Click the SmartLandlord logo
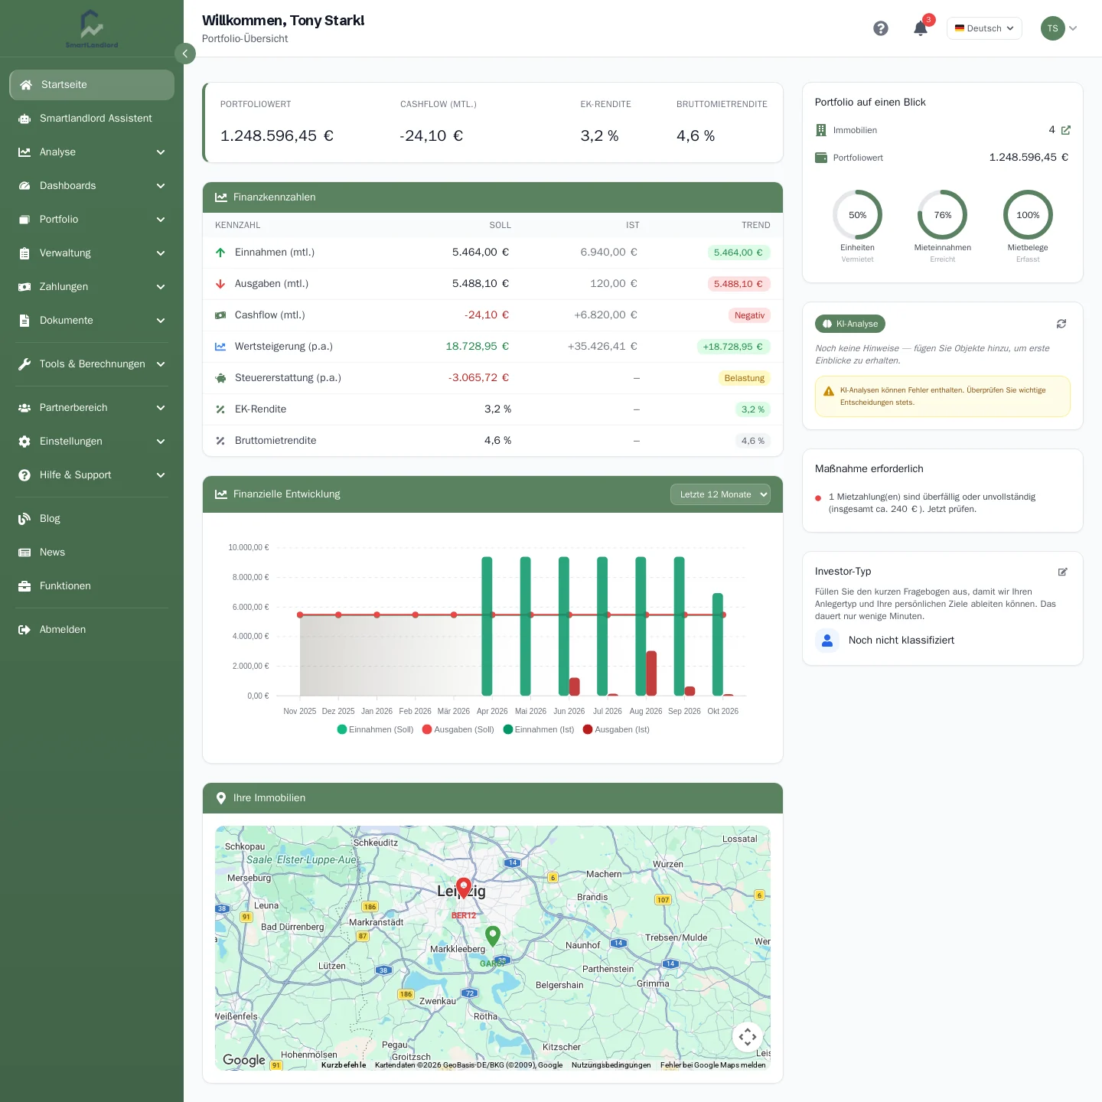 92,29
